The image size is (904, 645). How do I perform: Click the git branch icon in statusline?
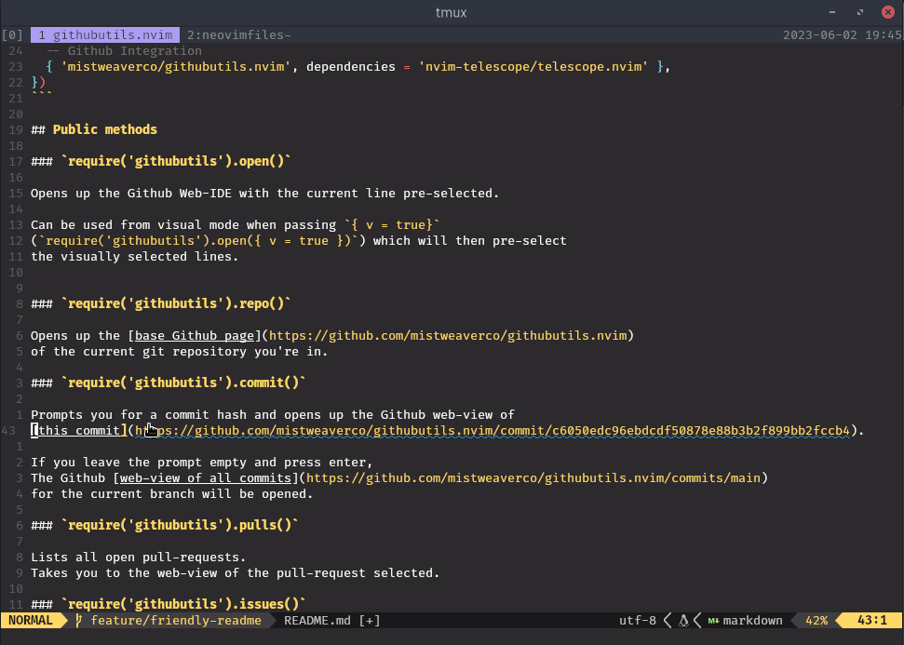click(x=79, y=620)
